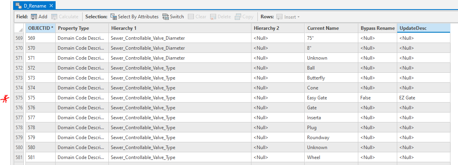Click the D_Rename table icon in tab
Viewport: 458px width, 165px height.
click(x=18, y=6)
